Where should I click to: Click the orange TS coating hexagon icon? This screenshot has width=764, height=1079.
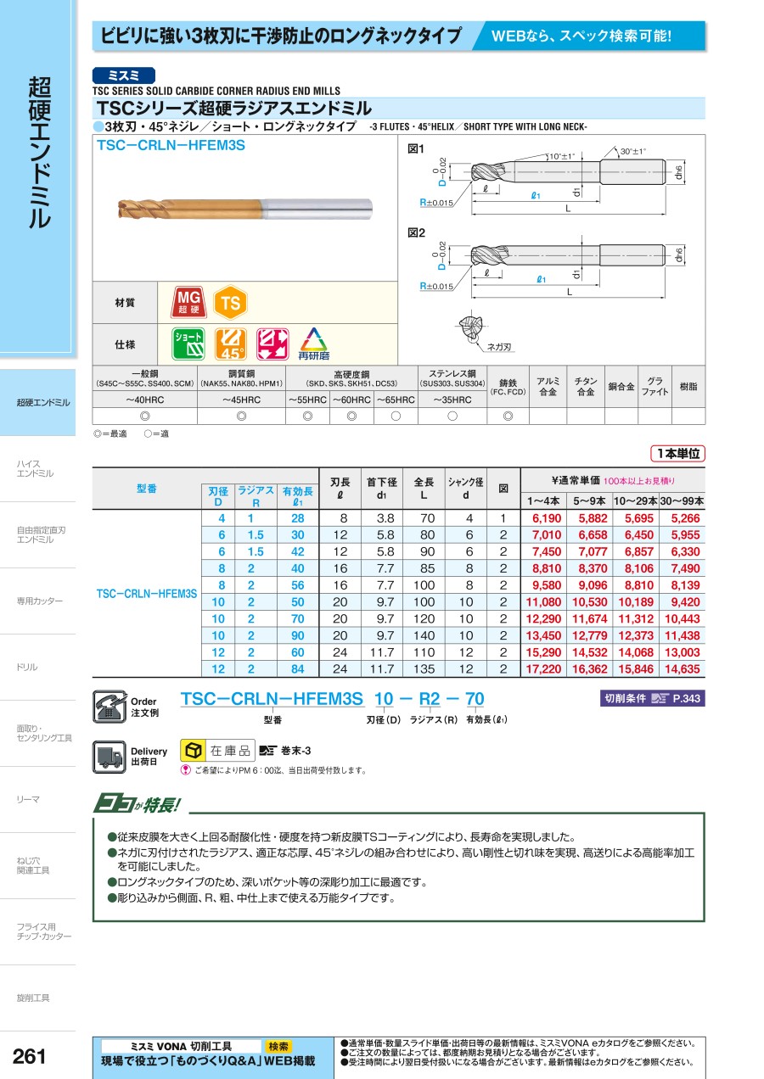(230, 302)
